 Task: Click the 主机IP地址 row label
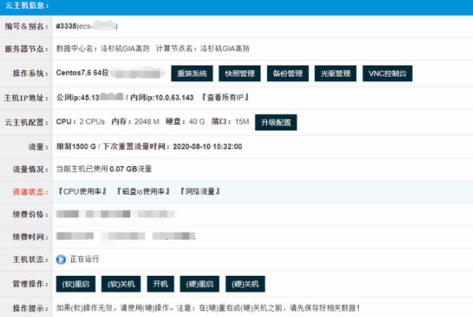(x=26, y=98)
